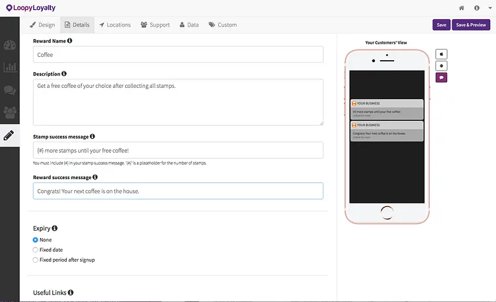This screenshot has width=496, height=302.
Task: Click the Useful Links info icon
Action: click(71, 293)
